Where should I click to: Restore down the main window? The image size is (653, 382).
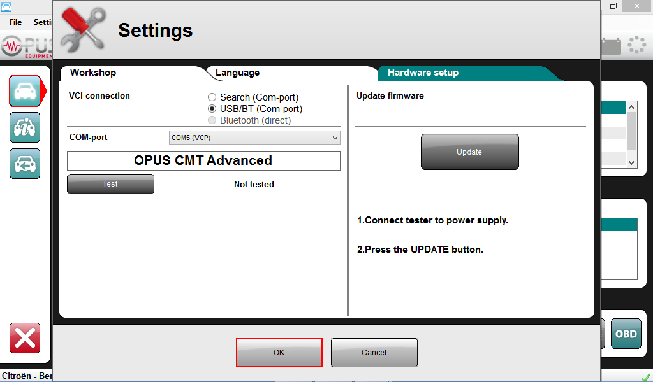[x=613, y=6]
